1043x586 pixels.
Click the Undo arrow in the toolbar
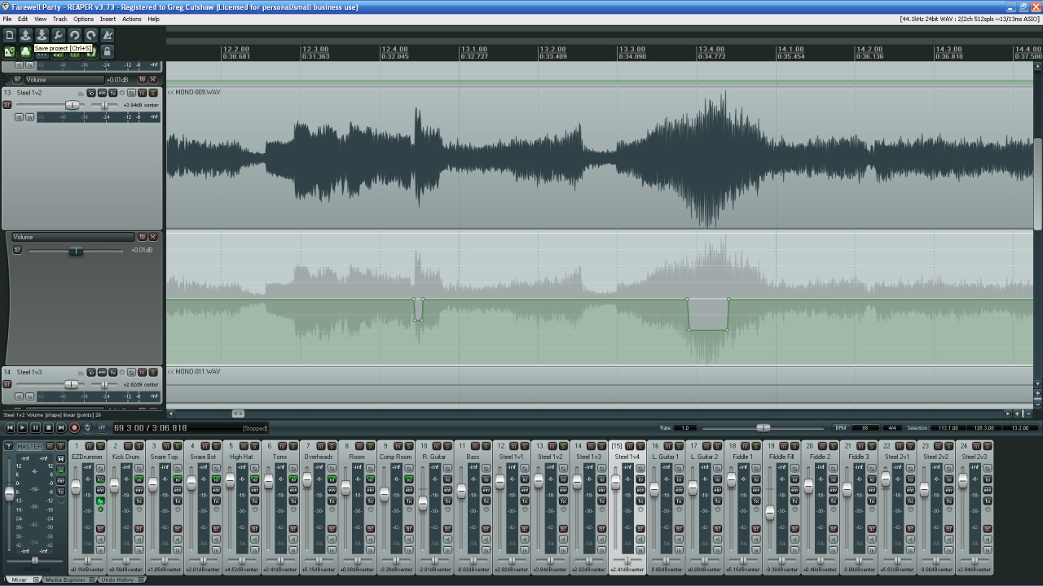click(74, 35)
